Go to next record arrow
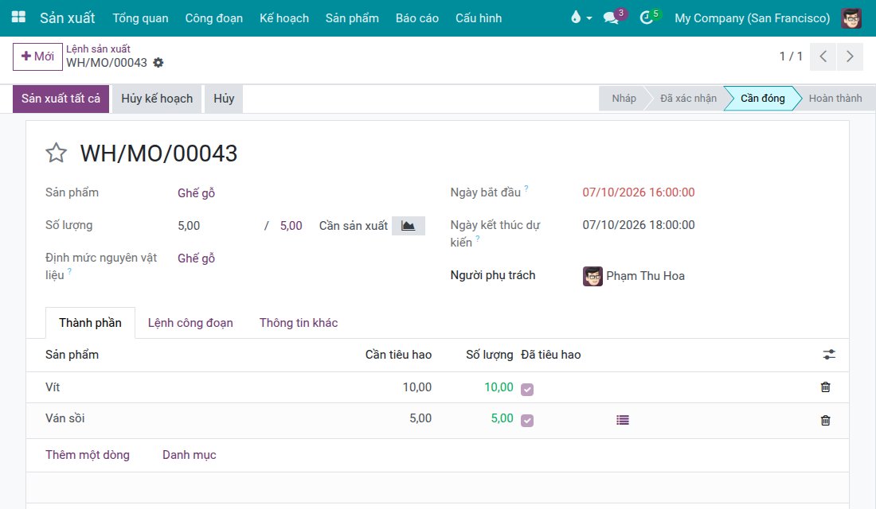The height and width of the screenshot is (509, 876). [850, 56]
